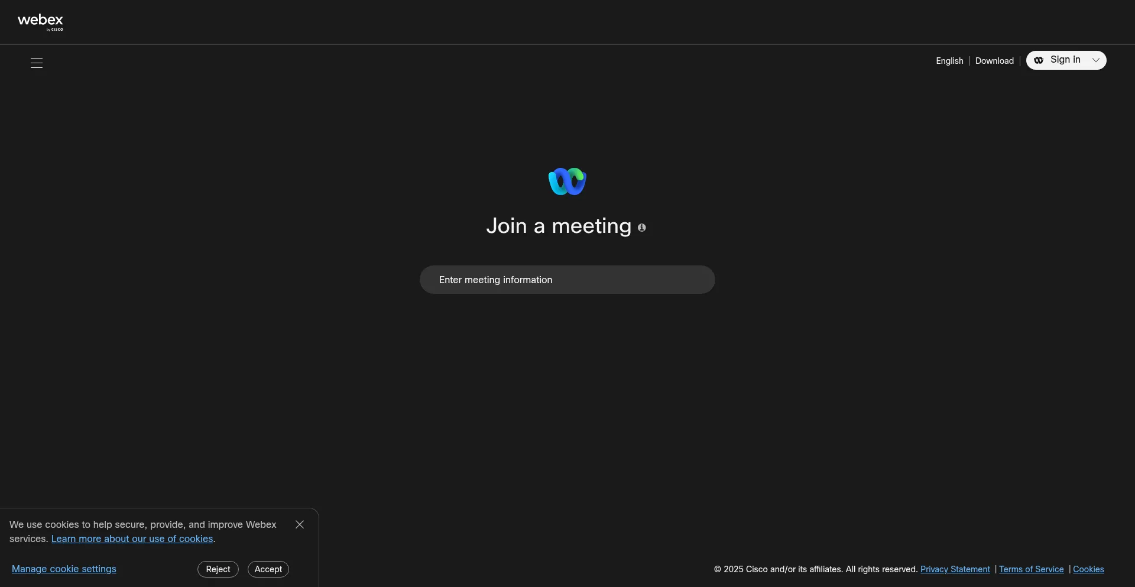Click the Join a meeting heading text
The width and height of the screenshot is (1135, 587).
[x=559, y=226]
